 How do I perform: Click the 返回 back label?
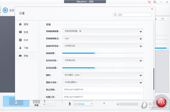pyautogui.click(x=12, y=10)
